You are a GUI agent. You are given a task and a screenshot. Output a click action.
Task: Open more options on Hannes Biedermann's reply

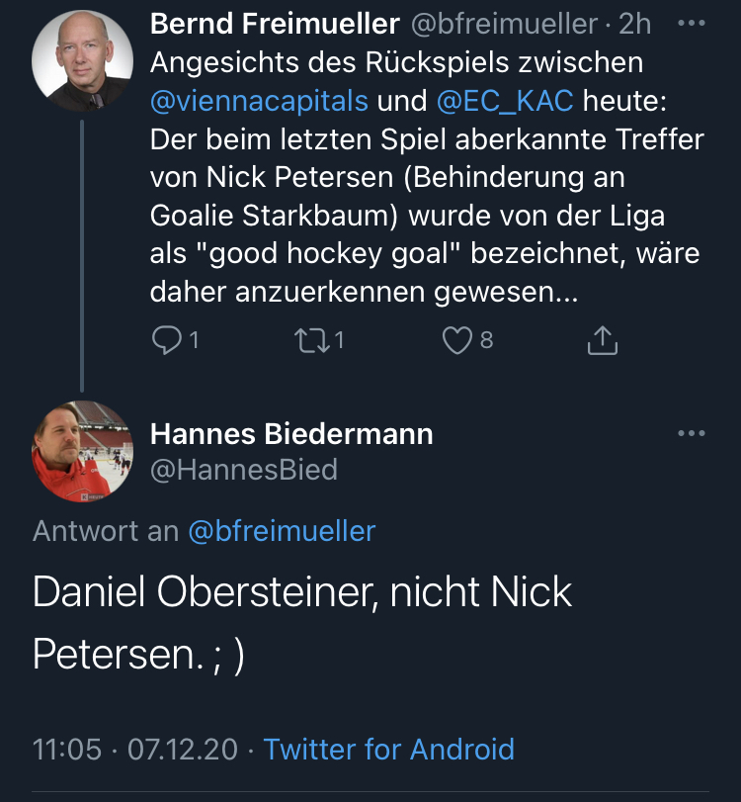pos(692,434)
